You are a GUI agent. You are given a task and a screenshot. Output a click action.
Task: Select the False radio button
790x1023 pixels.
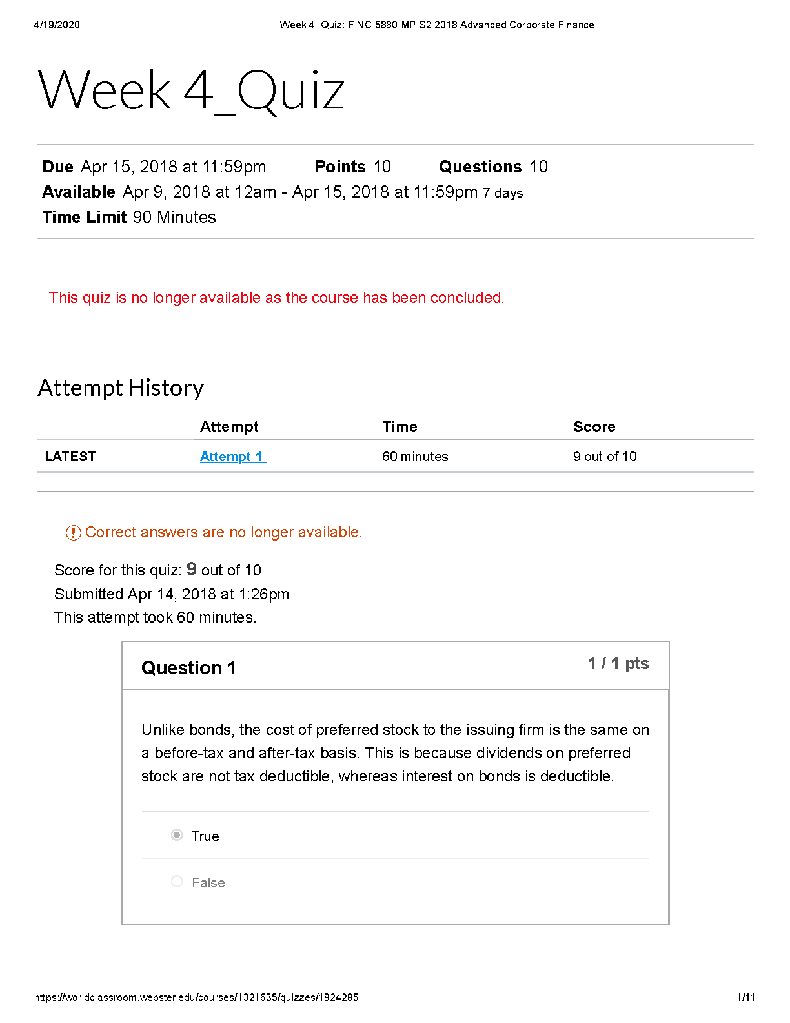(177, 882)
